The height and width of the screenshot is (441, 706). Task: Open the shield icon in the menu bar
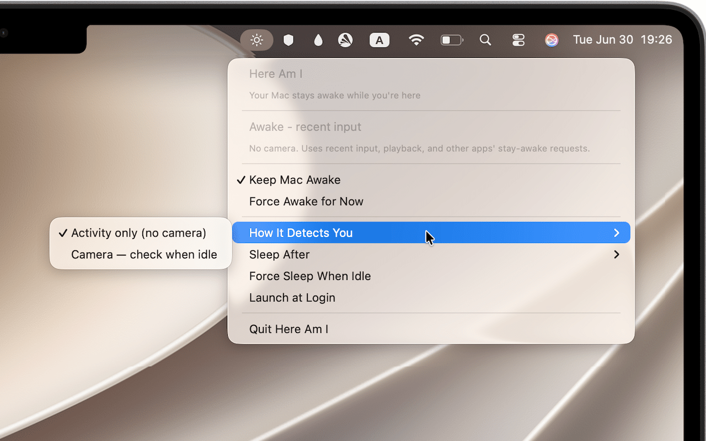288,40
